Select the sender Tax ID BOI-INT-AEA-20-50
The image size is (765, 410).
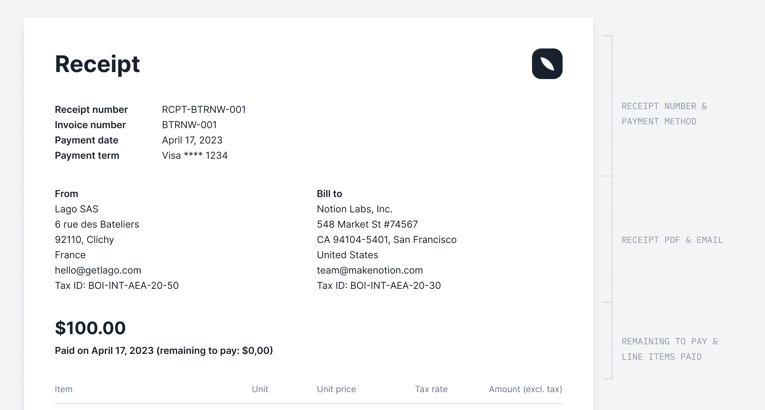pyautogui.click(x=117, y=286)
